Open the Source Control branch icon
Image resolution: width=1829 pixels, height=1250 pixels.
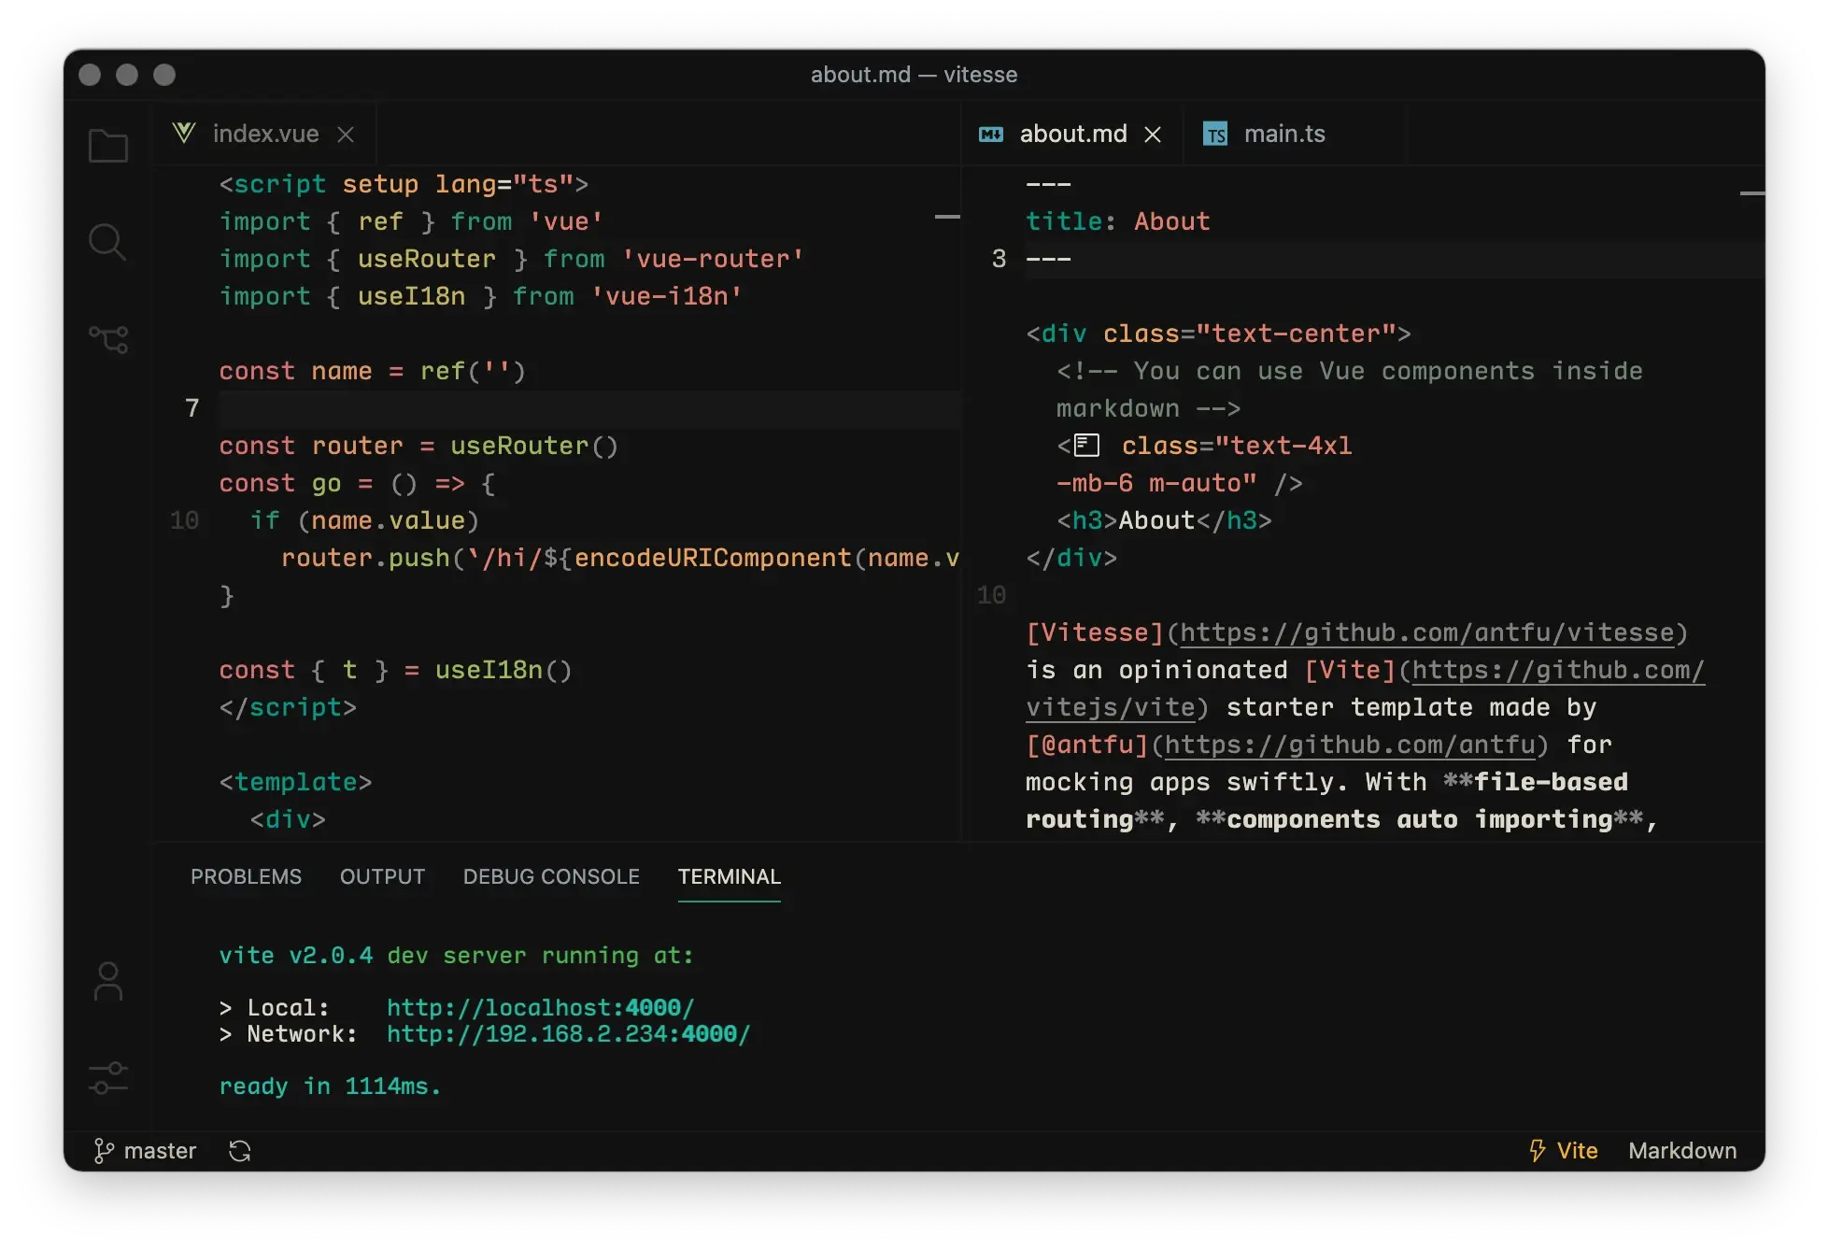108,338
